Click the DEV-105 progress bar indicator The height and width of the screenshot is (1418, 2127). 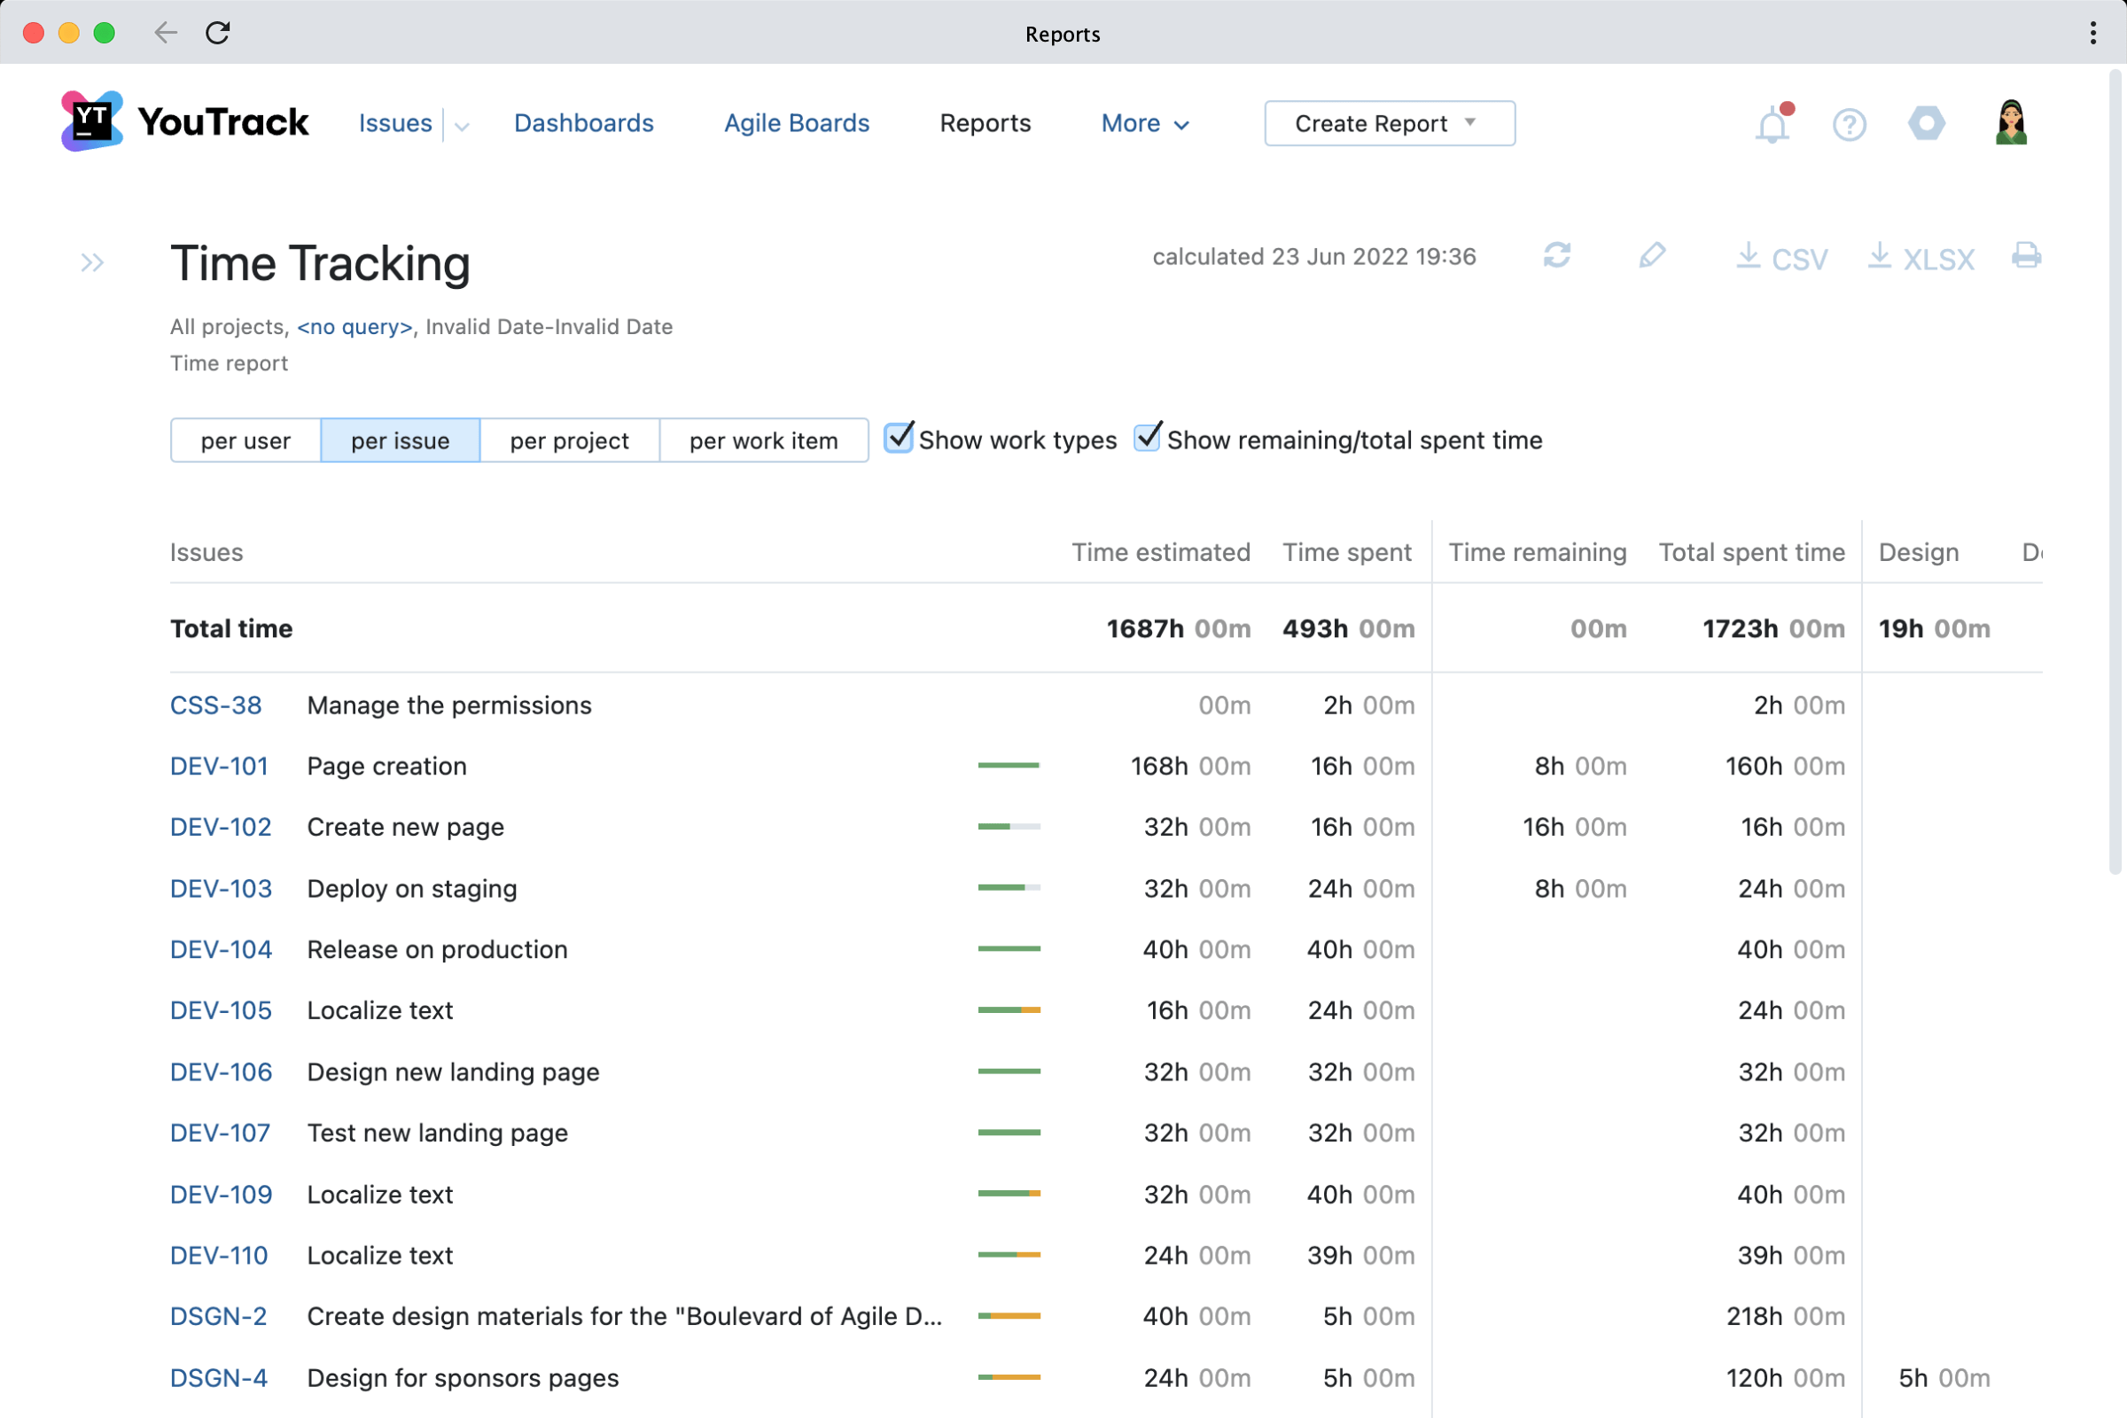tap(1009, 1009)
